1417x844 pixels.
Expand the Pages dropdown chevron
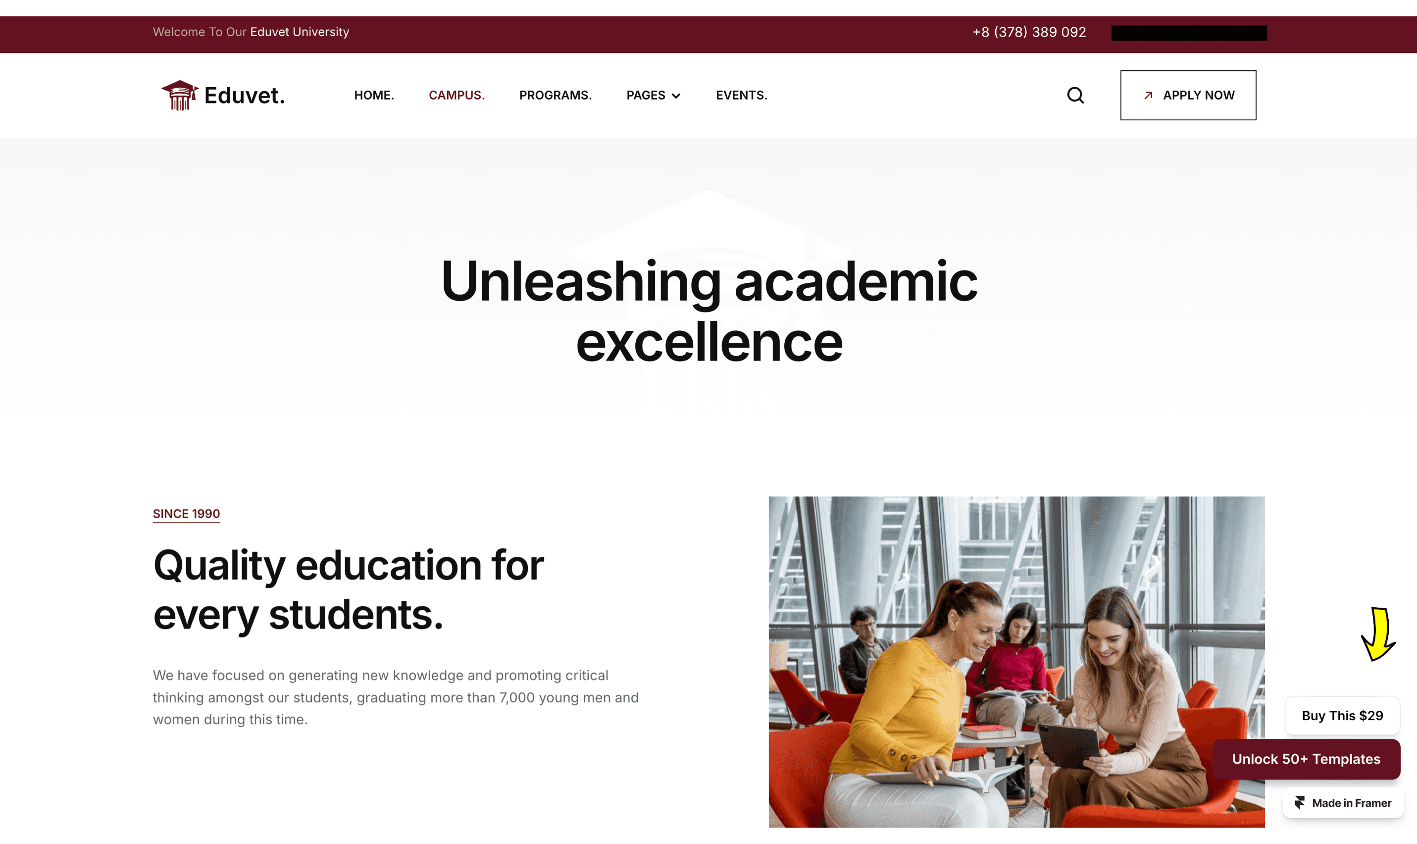click(675, 96)
